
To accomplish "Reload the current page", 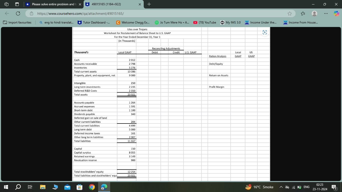I will (18, 13).
